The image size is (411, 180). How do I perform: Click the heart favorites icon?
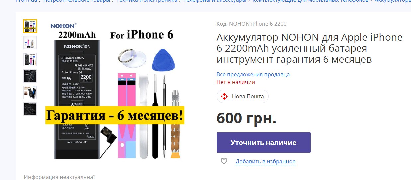pos(224,161)
